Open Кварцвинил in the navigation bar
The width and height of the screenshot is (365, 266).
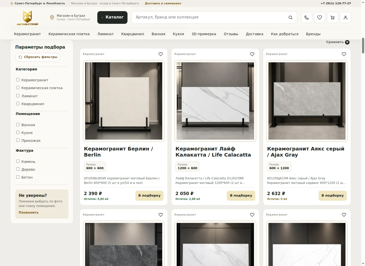(x=133, y=34)
